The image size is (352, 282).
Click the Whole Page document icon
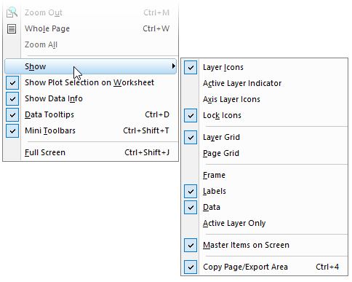[x=12, y=28]
